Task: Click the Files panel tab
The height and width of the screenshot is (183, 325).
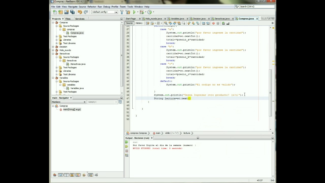Action: tap(68, 19)
